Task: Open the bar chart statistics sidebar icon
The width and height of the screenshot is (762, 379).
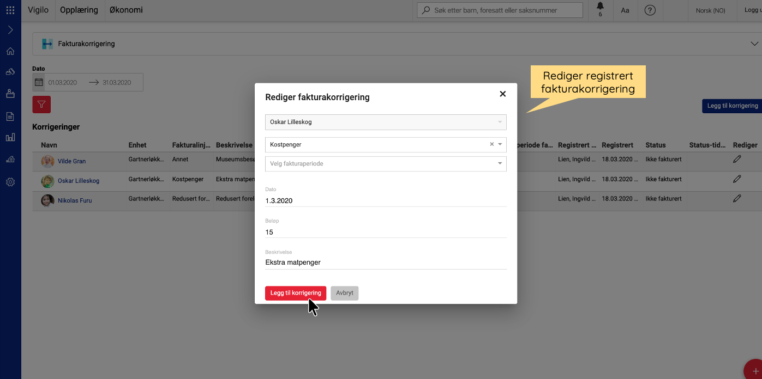Action: pyautogui.click(x=10, y=137)
